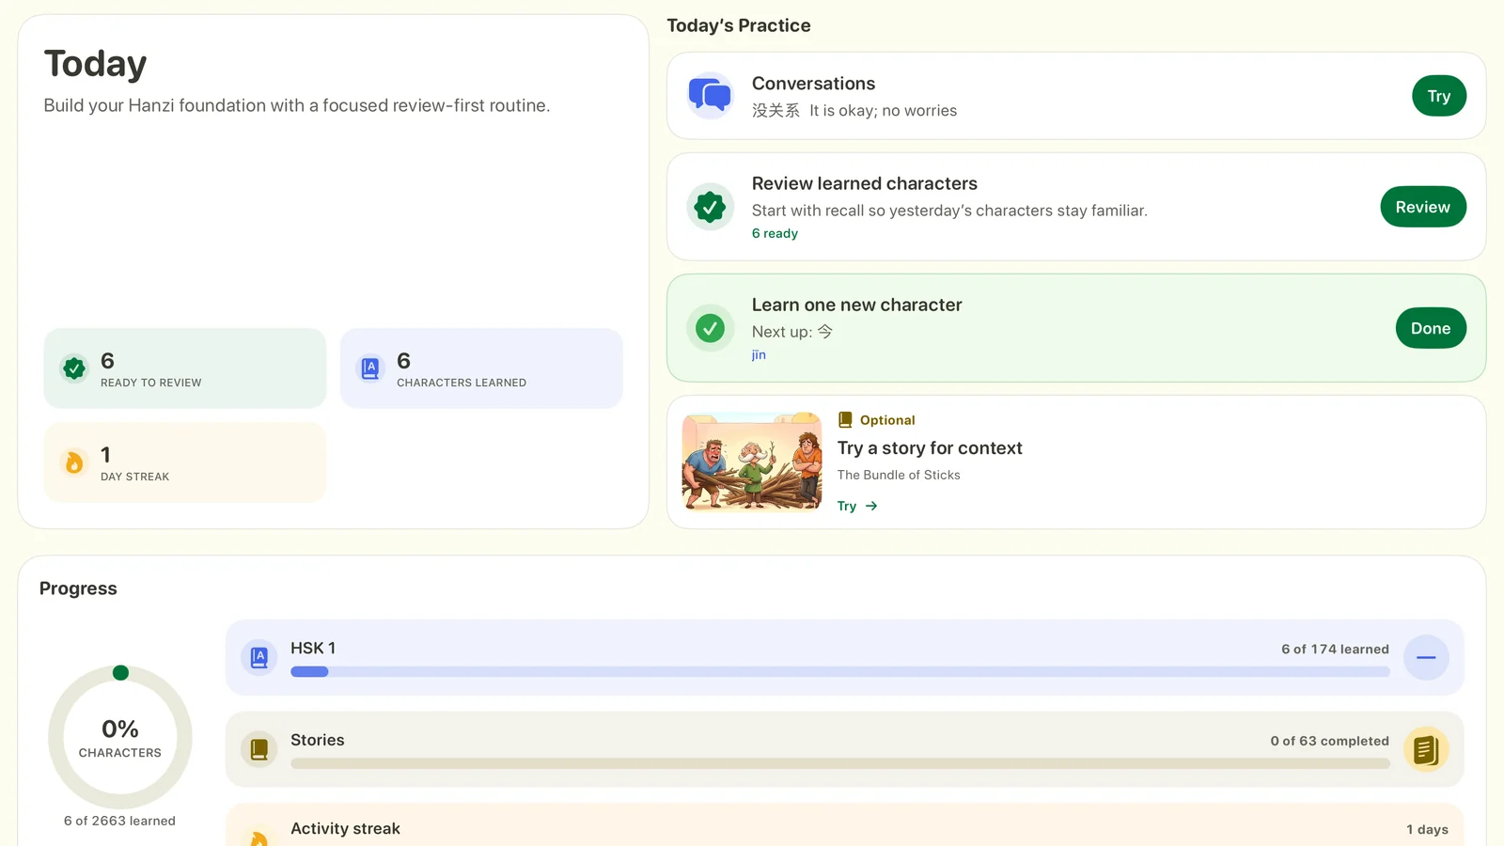The height and width of the screenshot is (846, 1504).
Task: Click the 'Optional' label
Action: [887, 420]
